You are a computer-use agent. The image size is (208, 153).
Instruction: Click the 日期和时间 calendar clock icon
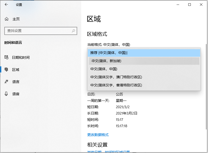pyautogui.click(x=7, y=58)
